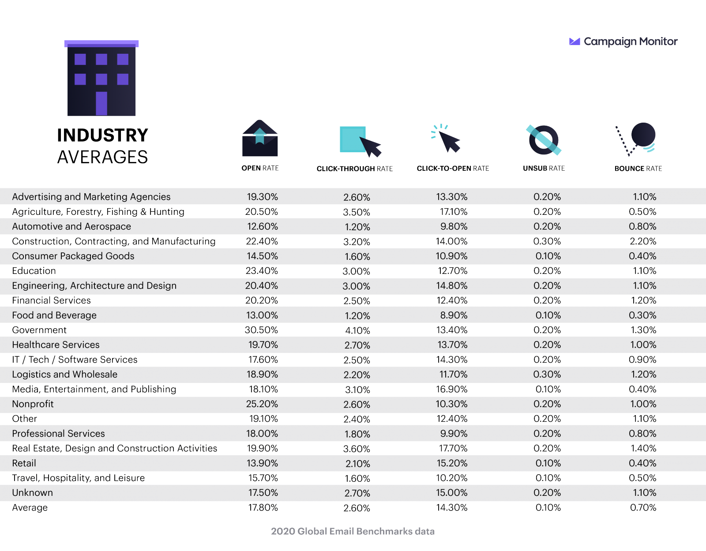Viewport: 706px width, 551px height.
Task: Click the INDUSTRY AVERAGES title
Action: [103, 146]
